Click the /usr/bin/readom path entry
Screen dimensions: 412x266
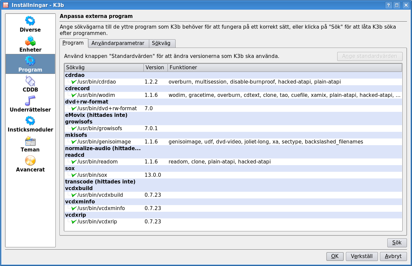coord(97,161)
